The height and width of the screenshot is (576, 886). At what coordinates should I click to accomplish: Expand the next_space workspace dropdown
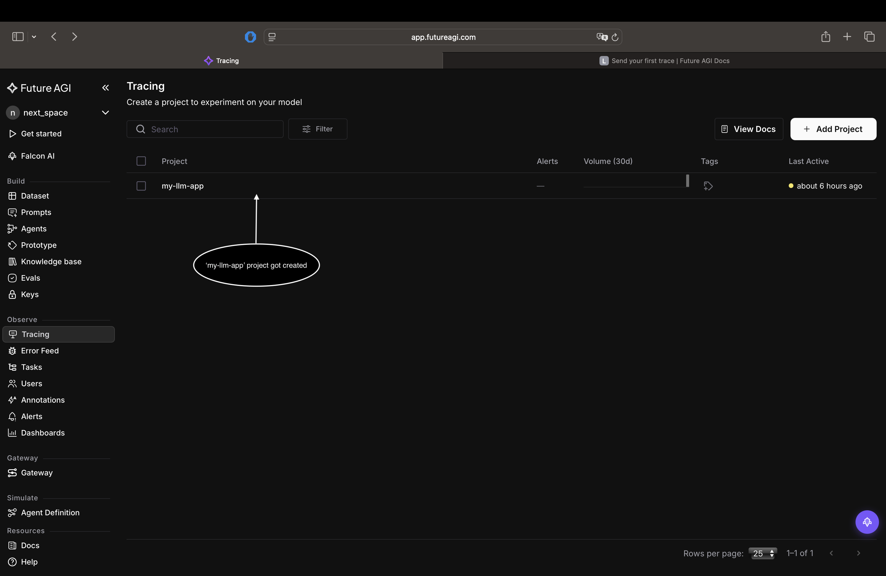105,113
